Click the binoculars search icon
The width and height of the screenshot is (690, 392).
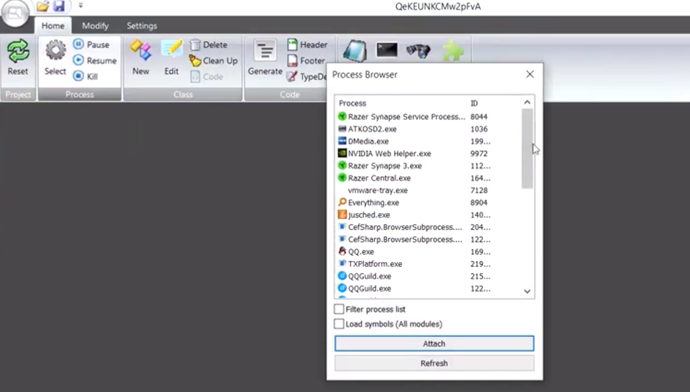tap(418, 51)
